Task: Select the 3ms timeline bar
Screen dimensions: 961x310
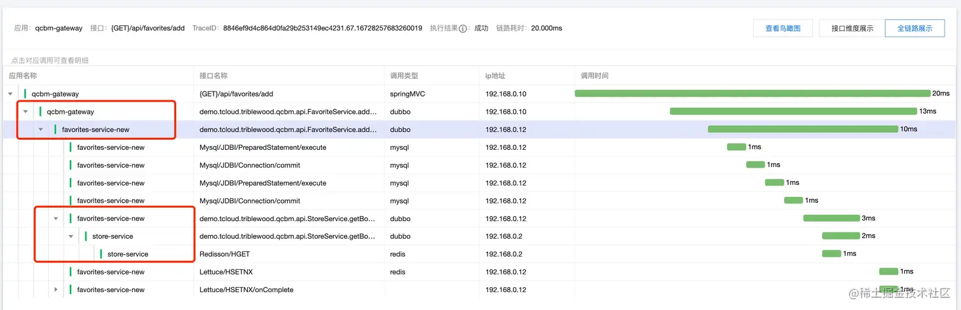Action: coord(831,218)
